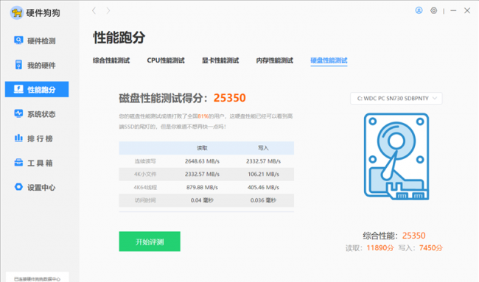Open 硬件检测 in the sidebar

click(x=37, y=40)
